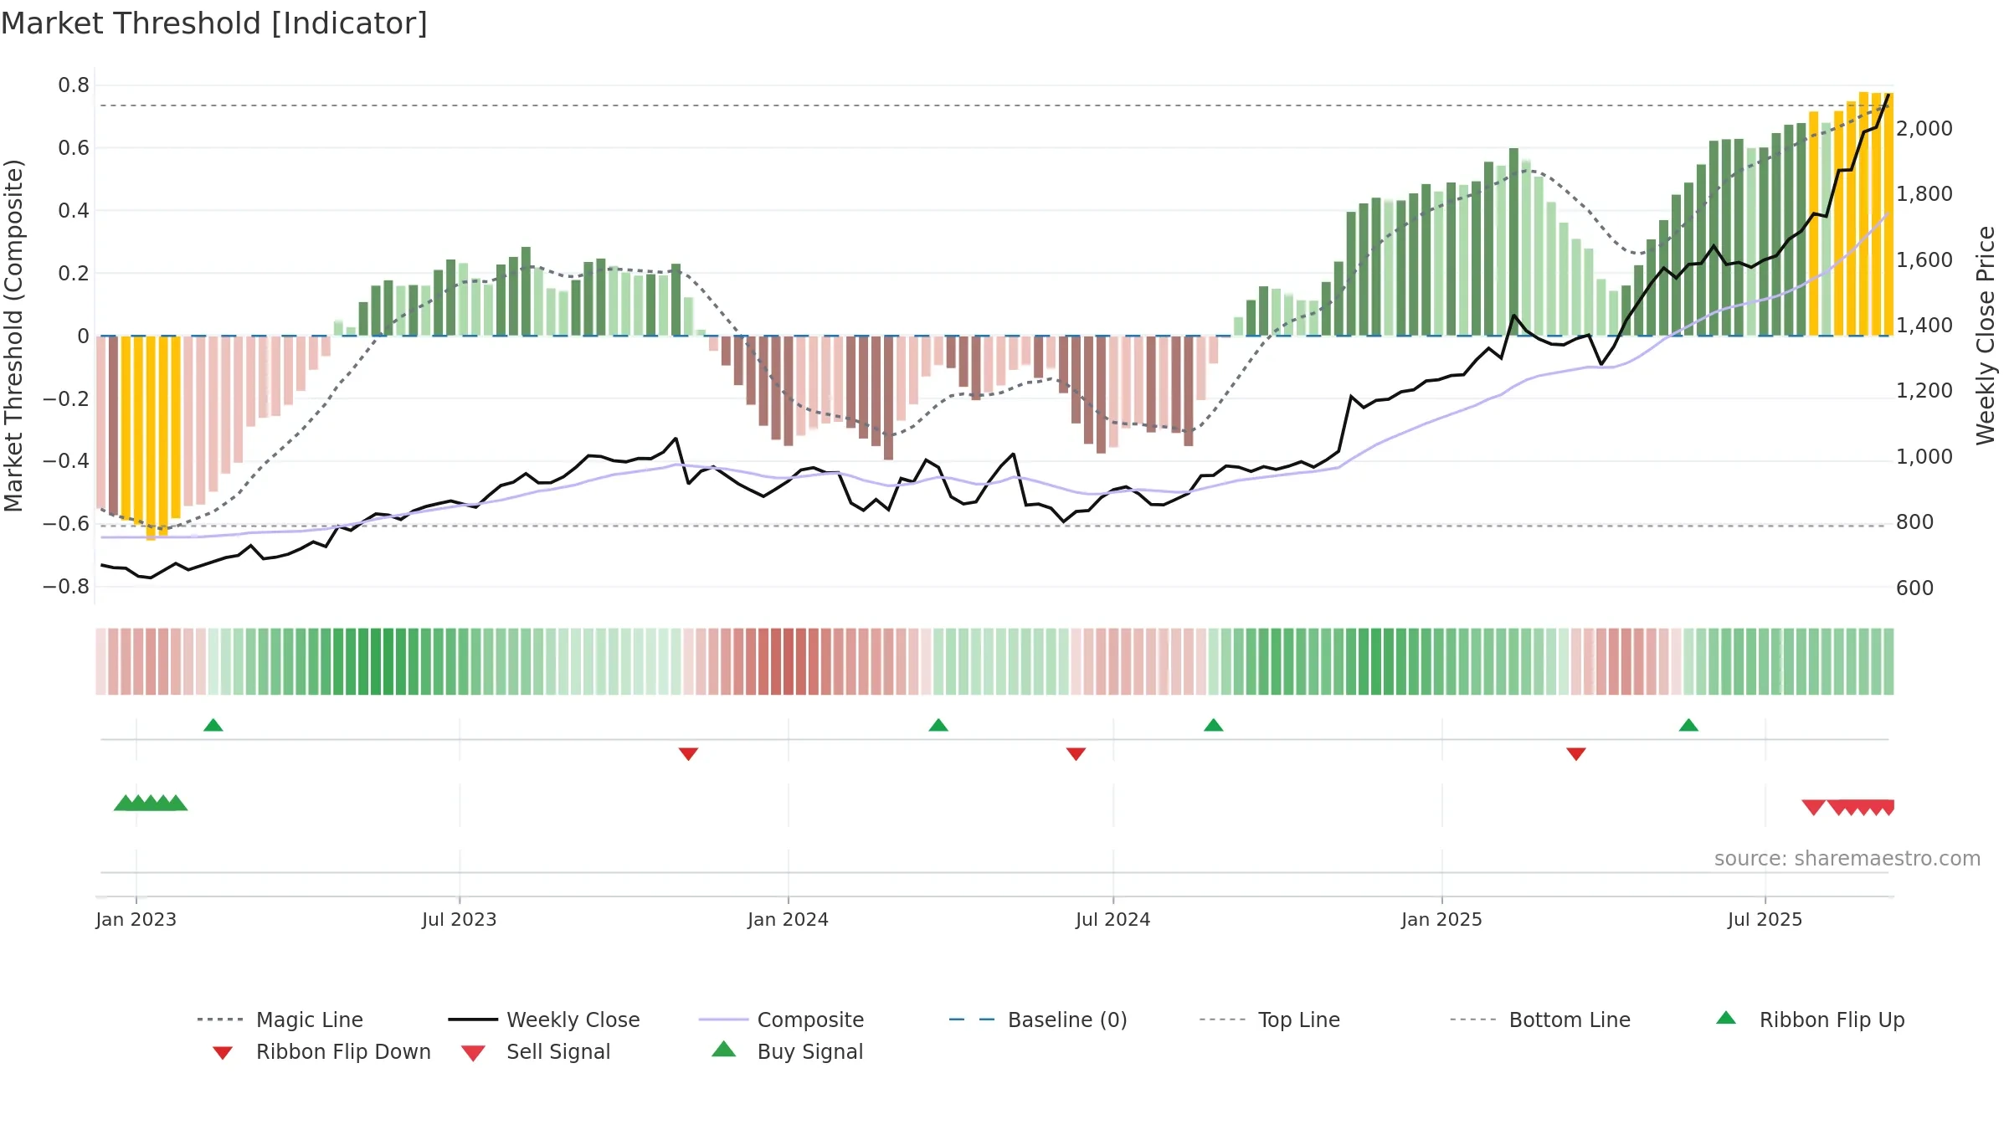Click the 800 price axis label
Viewport: 2009px width, 1130px height.
coord(1914,522)
